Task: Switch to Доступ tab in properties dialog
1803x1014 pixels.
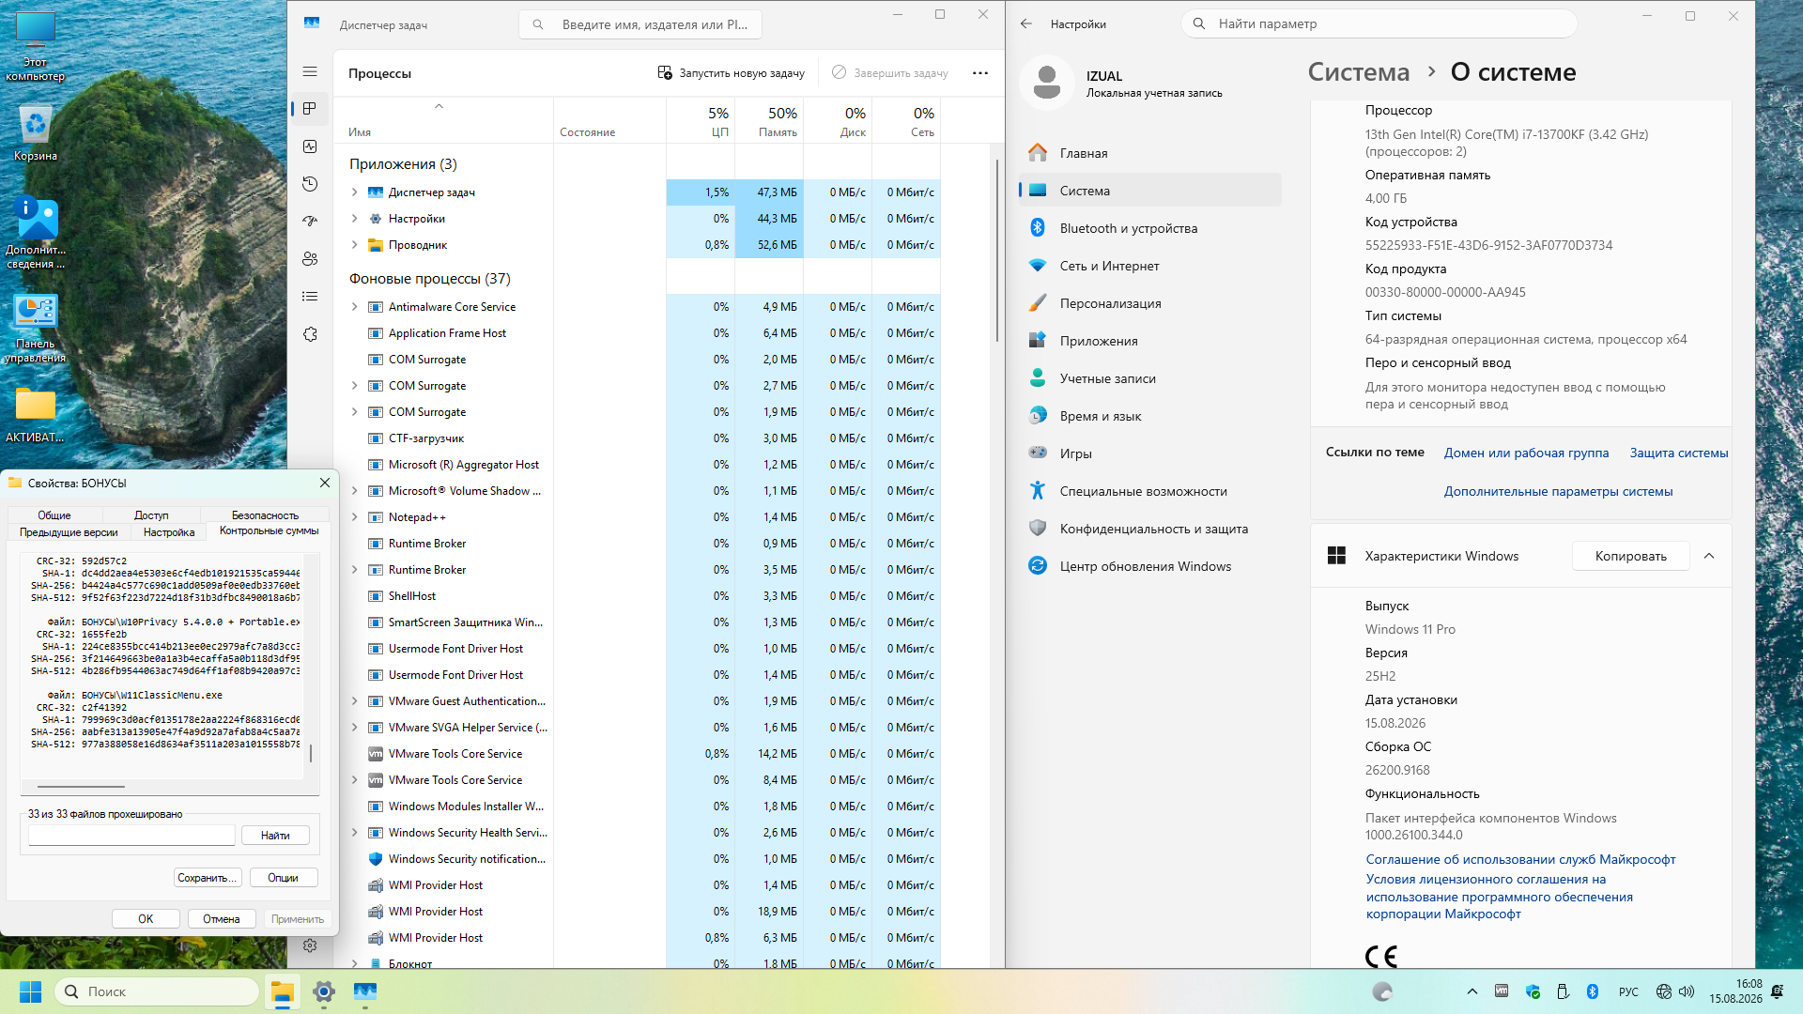Action: [151, 515]
